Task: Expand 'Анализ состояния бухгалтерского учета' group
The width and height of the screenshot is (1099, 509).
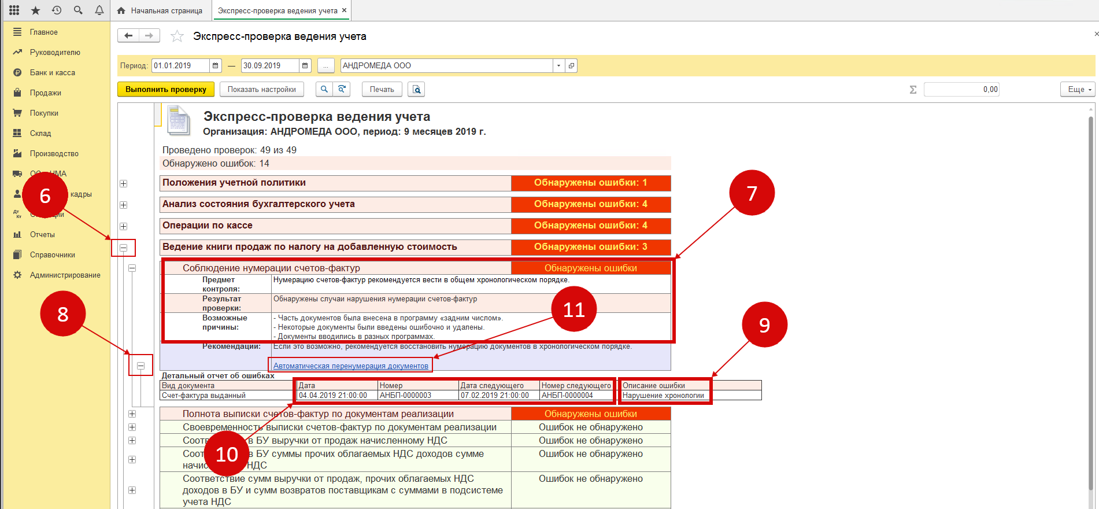Action: click(x=123, y=205)
